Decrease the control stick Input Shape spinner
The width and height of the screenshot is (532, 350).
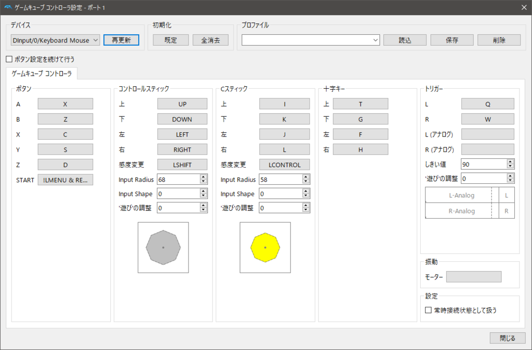tap(203, 196)
